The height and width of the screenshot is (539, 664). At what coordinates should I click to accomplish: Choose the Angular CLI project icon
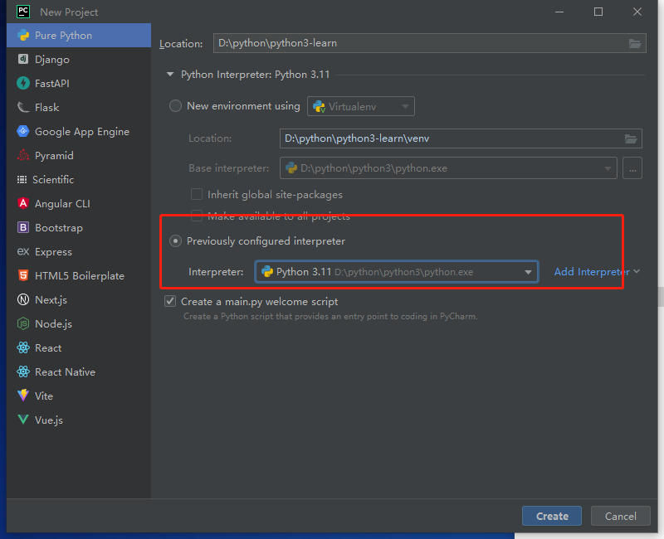[x=22, y=204]
